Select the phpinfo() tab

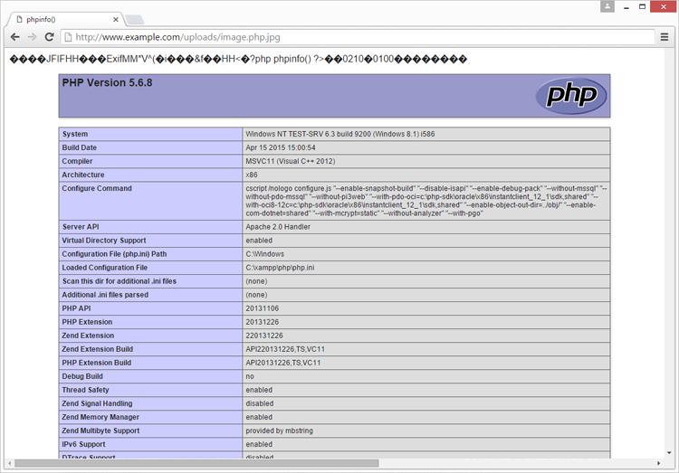pos(65,20)
